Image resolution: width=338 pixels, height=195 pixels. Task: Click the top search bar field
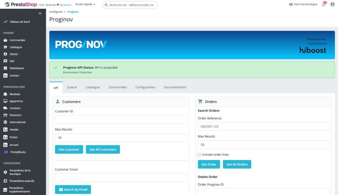(x=130, y=5)
